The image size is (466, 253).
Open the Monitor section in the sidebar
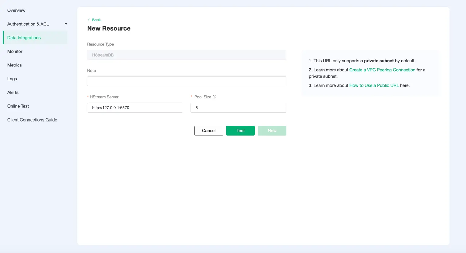pyautogui.click(x=15, y=51)
